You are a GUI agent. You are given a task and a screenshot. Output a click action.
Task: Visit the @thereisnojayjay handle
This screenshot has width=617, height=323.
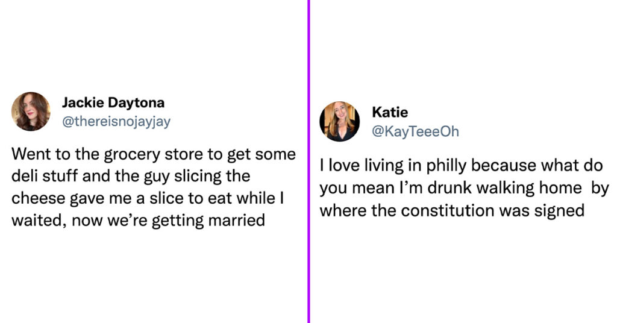[116, 122]
